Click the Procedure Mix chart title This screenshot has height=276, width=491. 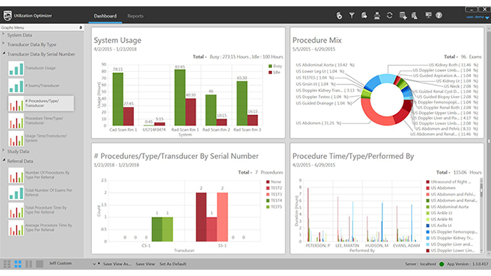tap(317, 41)
